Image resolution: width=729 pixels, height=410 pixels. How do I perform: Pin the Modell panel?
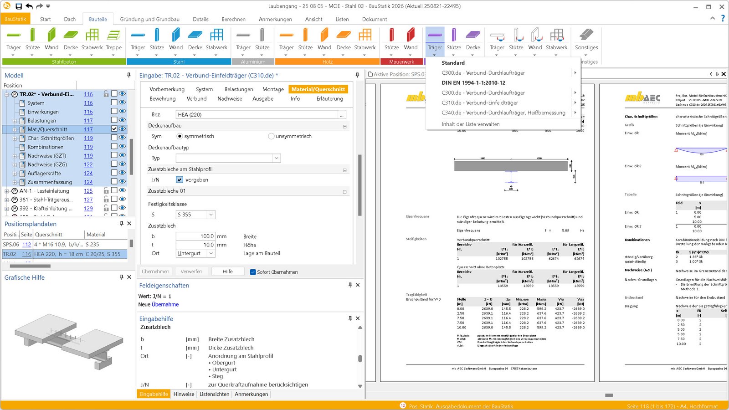(x=128, y=75)
